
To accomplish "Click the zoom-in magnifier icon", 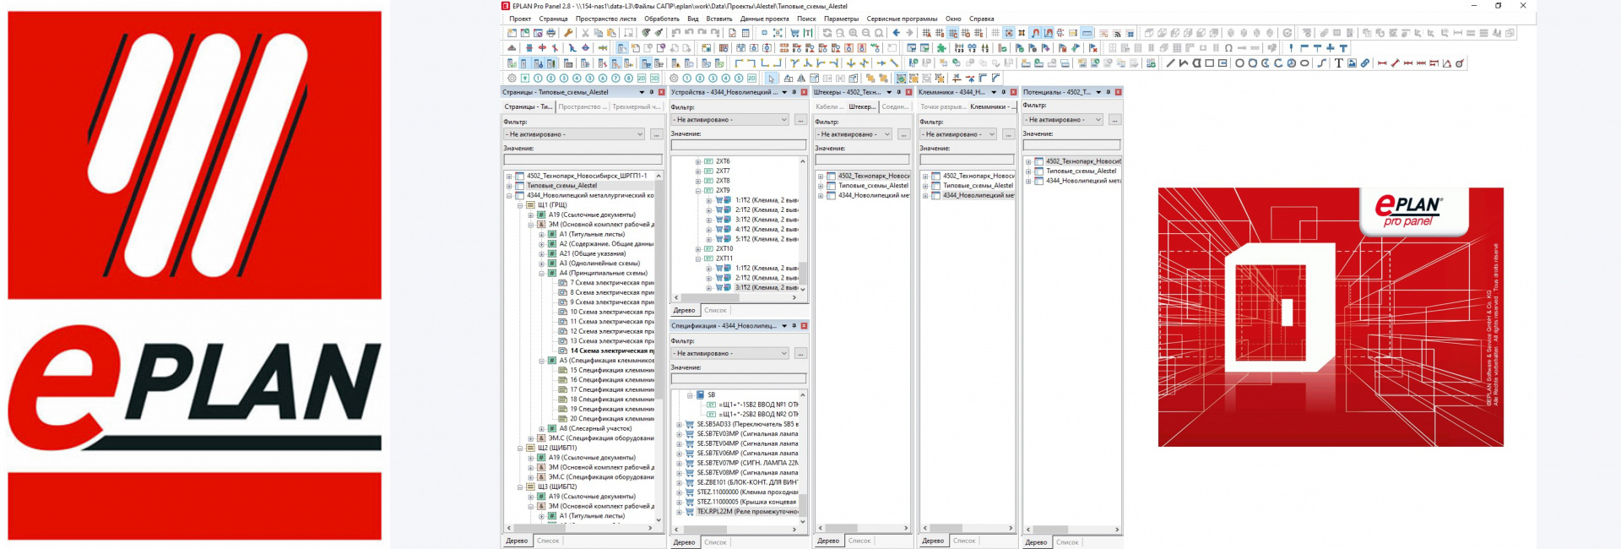I will coord(853,33).
